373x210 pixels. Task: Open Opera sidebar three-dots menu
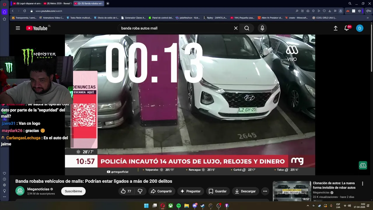4,197
